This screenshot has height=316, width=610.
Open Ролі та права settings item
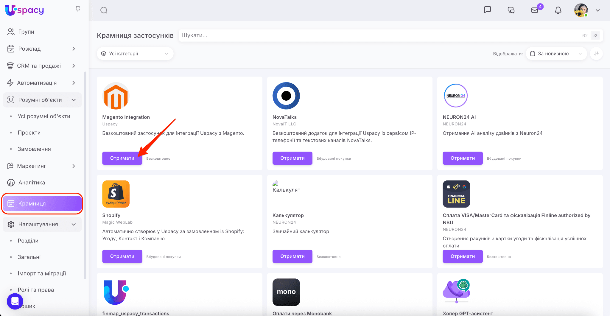(36, 290)
